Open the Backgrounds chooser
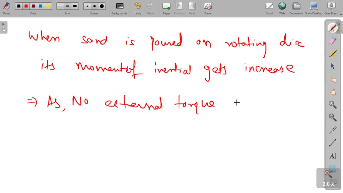The image size is (343, 193). tap(119, 8)
